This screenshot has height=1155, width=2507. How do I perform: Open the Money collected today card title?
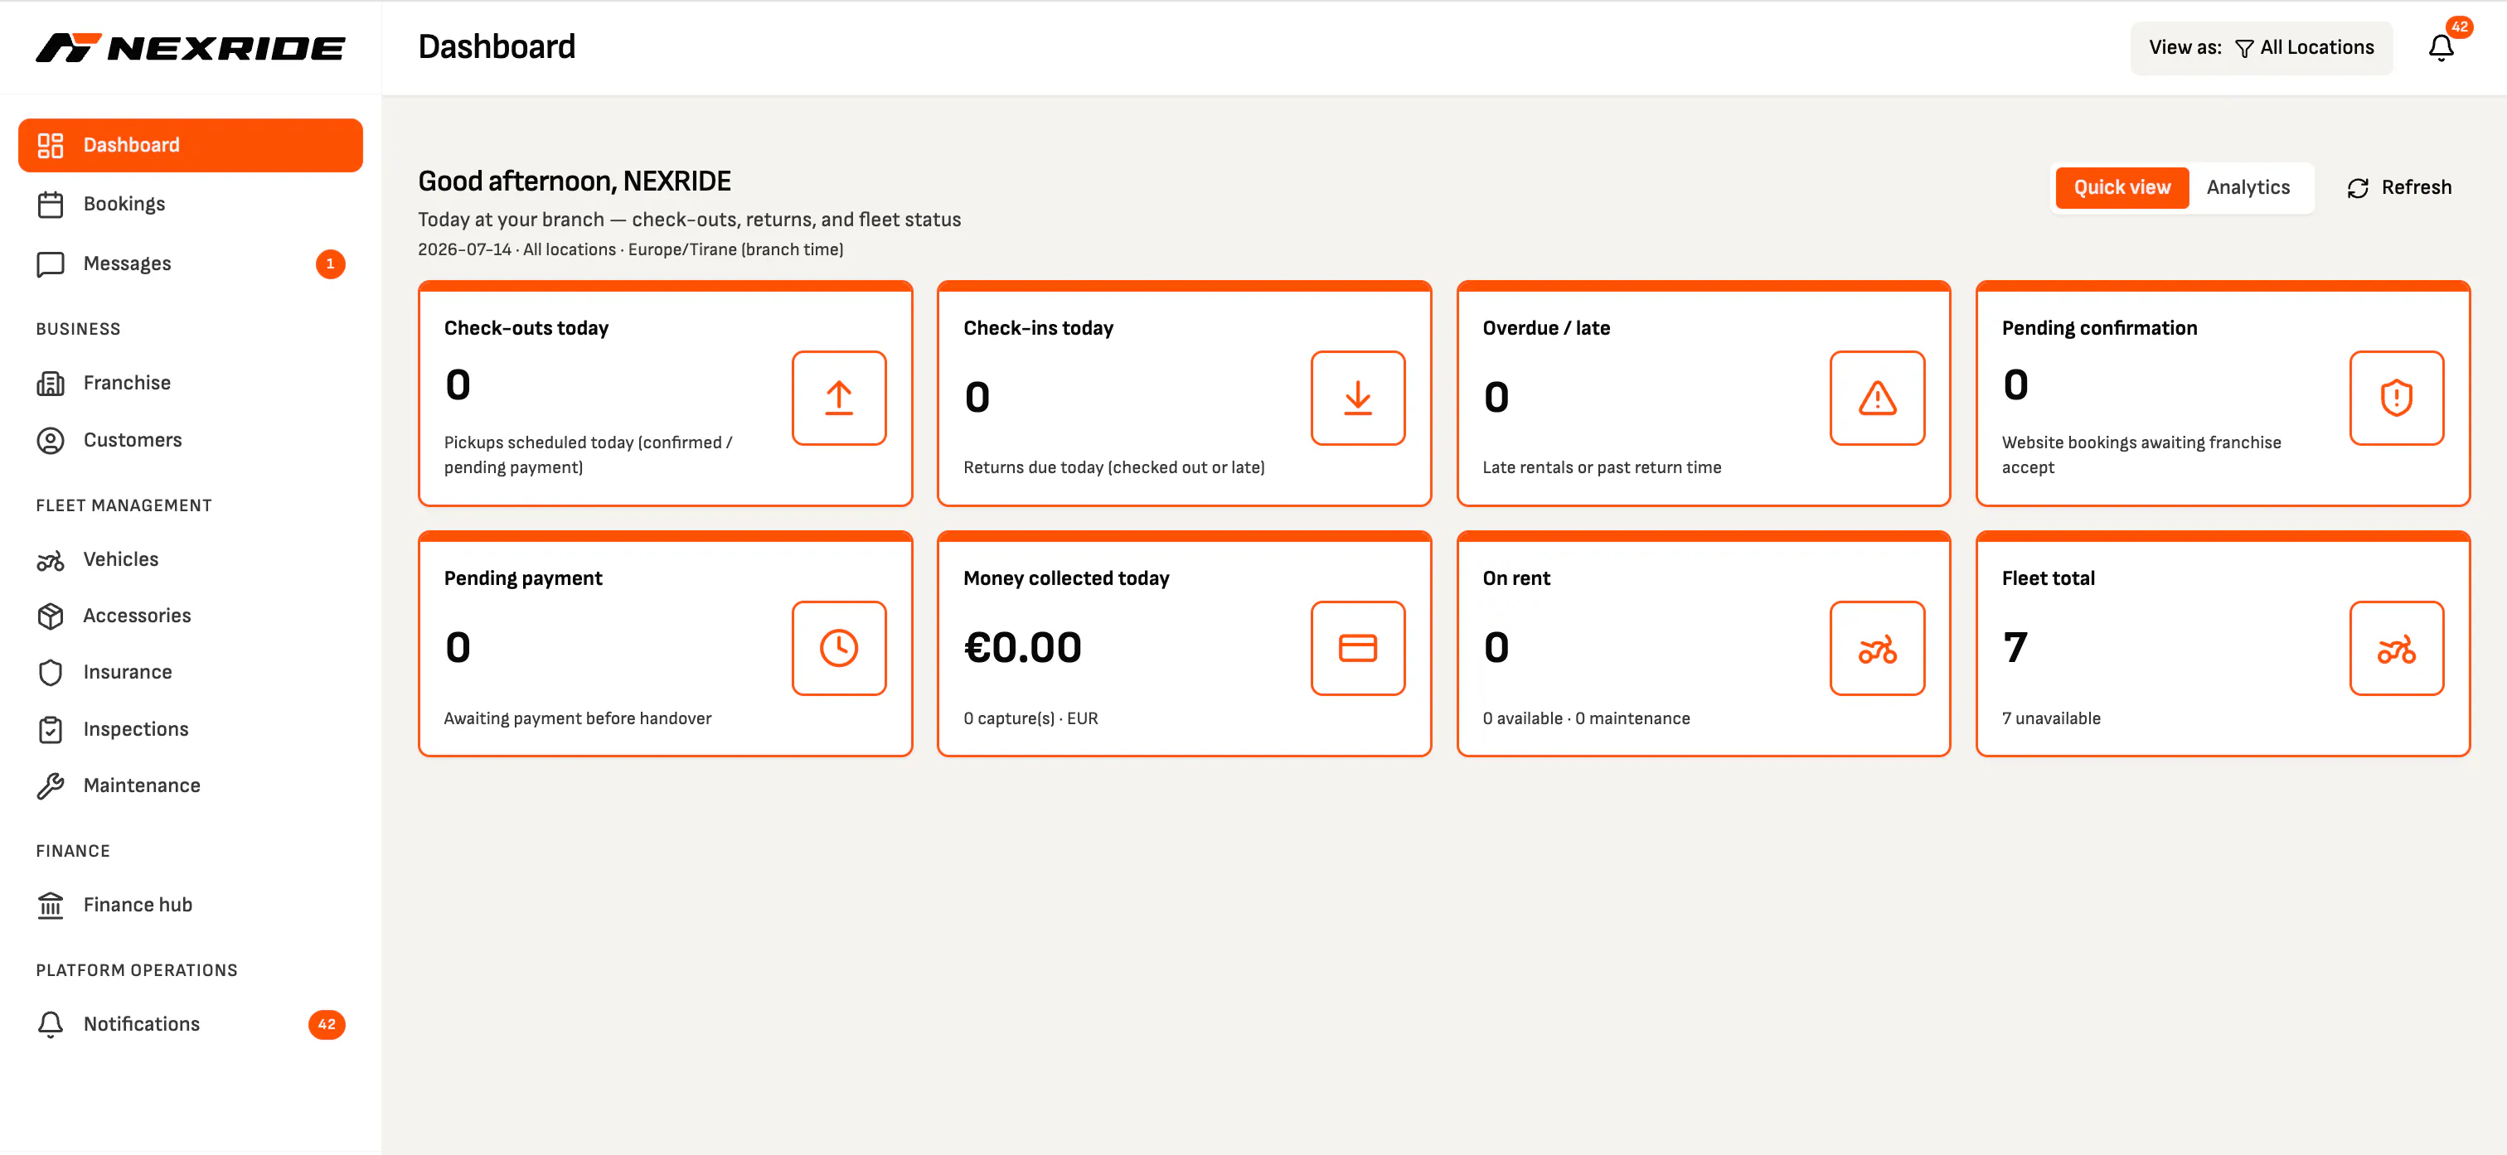point(1067,578)
